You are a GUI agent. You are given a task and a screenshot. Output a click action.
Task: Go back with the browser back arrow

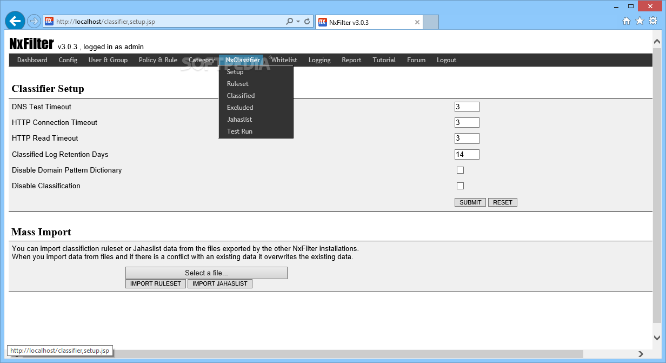15,21
